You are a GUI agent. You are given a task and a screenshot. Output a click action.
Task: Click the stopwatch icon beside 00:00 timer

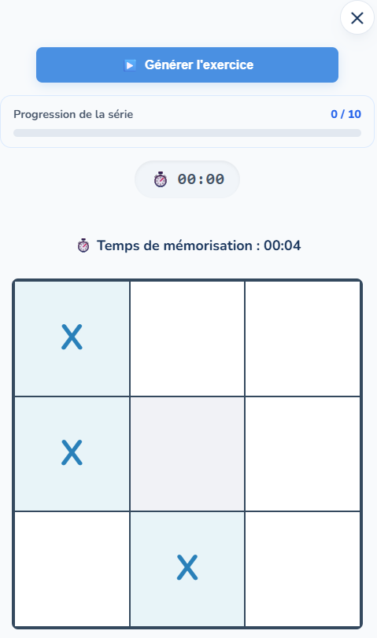click(161, 179)
